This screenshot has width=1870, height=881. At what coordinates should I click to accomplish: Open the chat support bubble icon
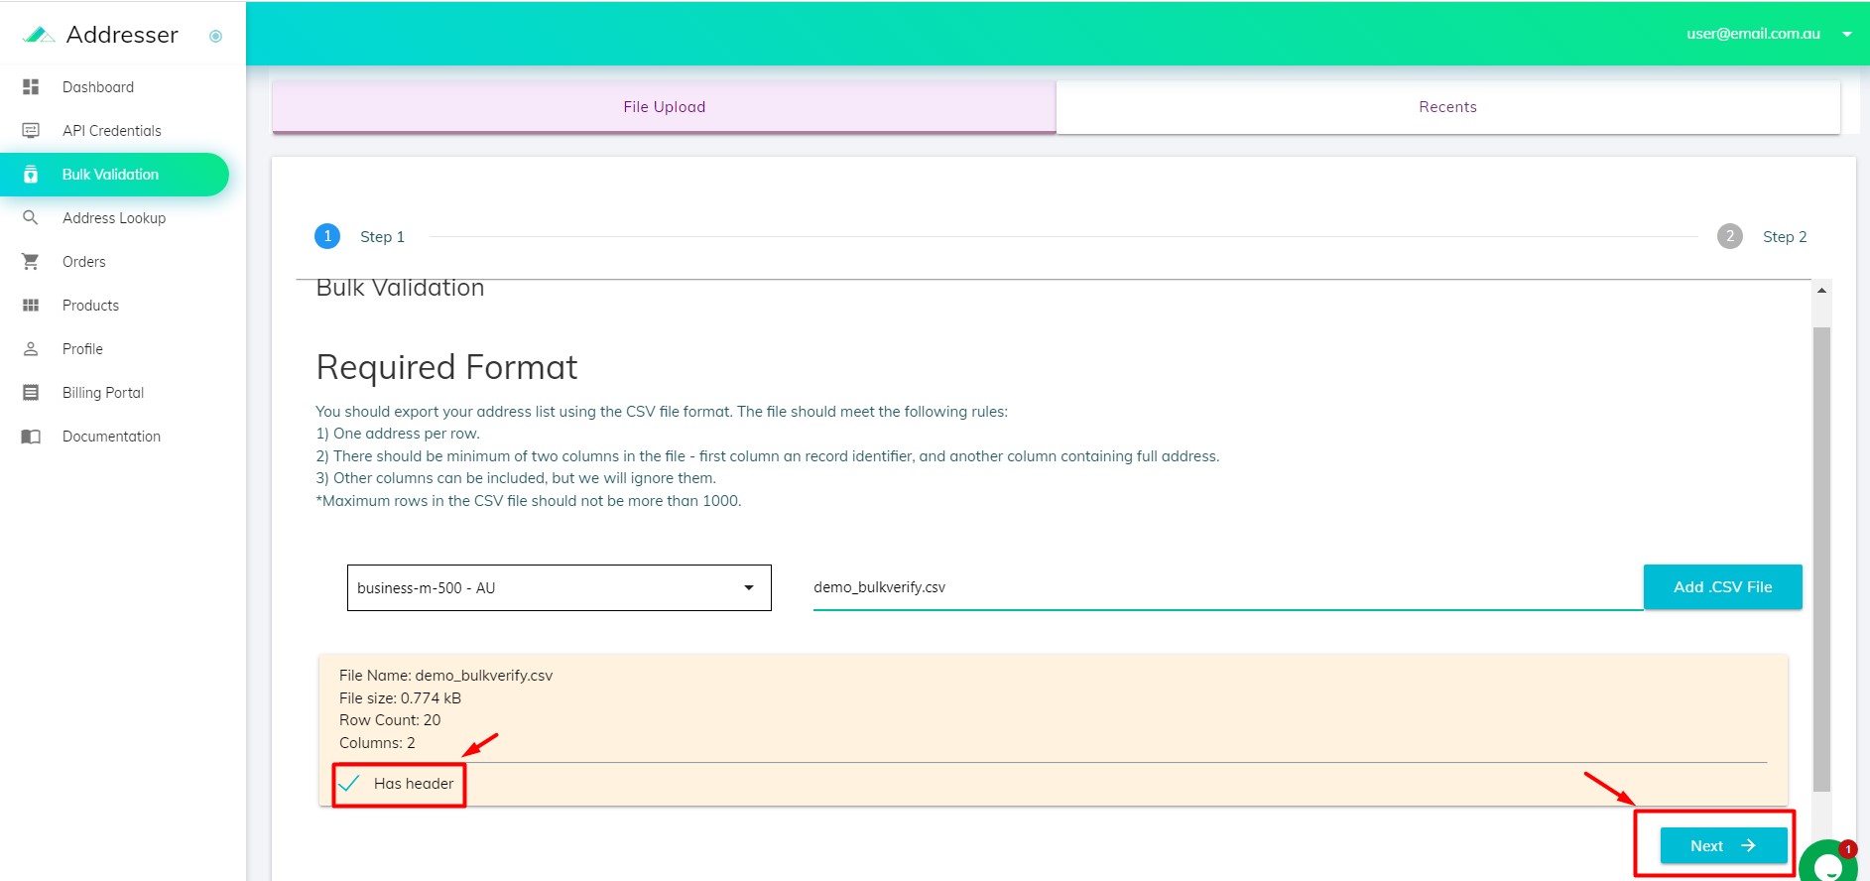1827,864
